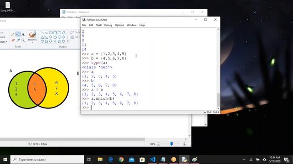Screen dimensions: 293x164
Task: Open the Debug menu
Action: click(108, 25)
